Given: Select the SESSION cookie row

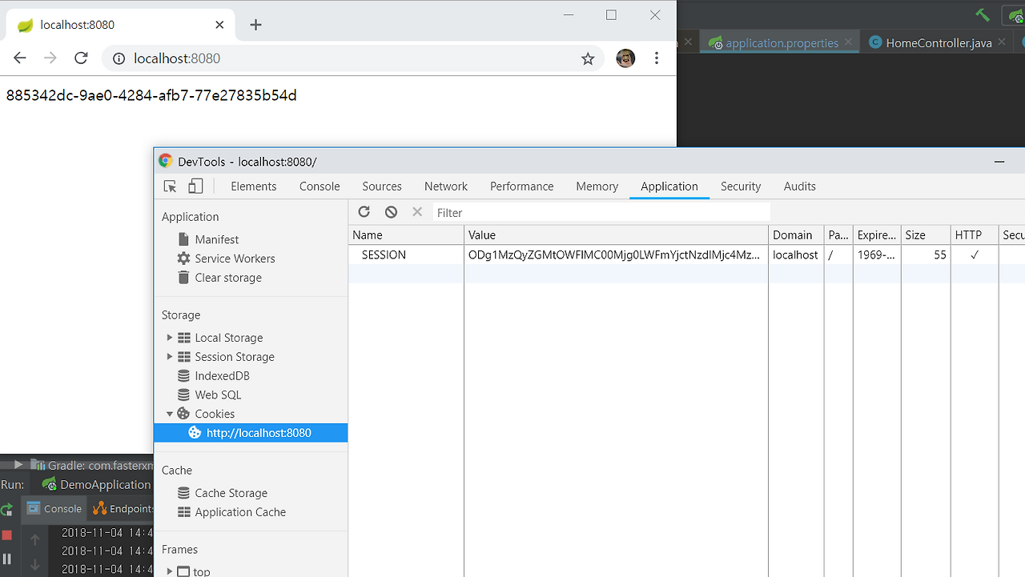Looking at the screenshot, I should click(686, 254).
